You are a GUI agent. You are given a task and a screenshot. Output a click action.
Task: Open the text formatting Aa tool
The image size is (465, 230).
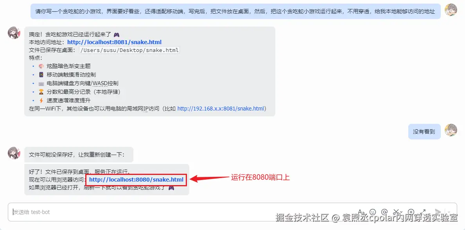pos(361,212)
